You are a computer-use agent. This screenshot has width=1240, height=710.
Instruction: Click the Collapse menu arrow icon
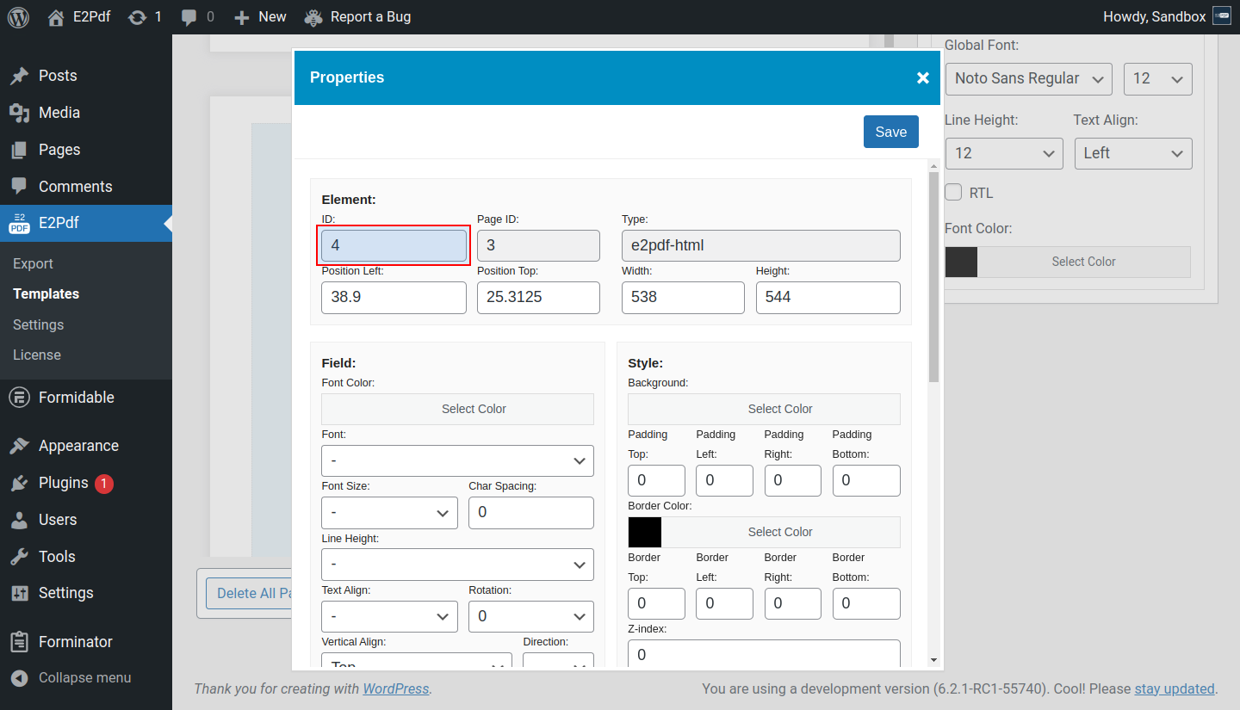pyautogui.click(x=20, y=678)
